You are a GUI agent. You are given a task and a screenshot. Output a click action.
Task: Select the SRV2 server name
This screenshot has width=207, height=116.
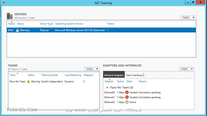(x=11, y=30)
